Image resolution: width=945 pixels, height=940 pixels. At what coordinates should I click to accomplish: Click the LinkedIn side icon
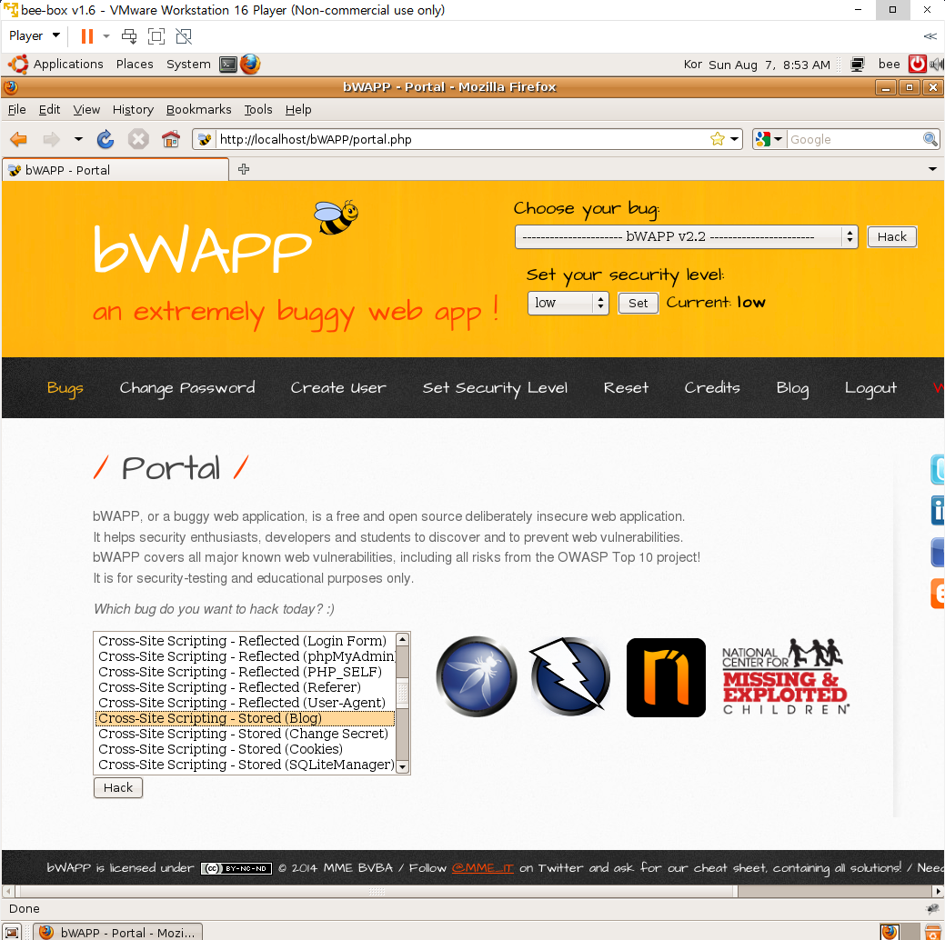[x=938, y=510]
